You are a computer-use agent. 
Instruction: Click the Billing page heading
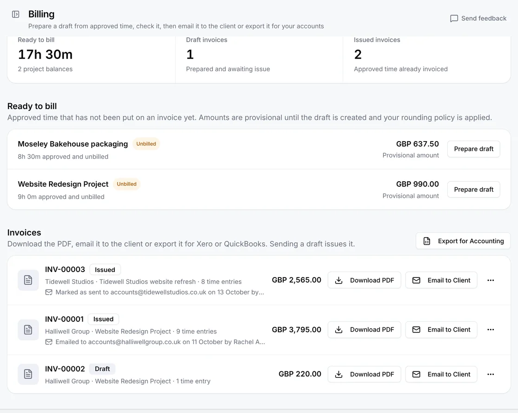[x=41, y=14]
